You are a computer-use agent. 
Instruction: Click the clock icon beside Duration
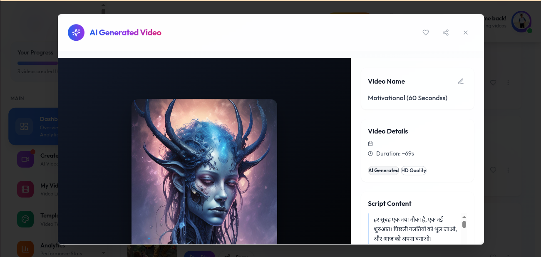click(x=370, y=153)
